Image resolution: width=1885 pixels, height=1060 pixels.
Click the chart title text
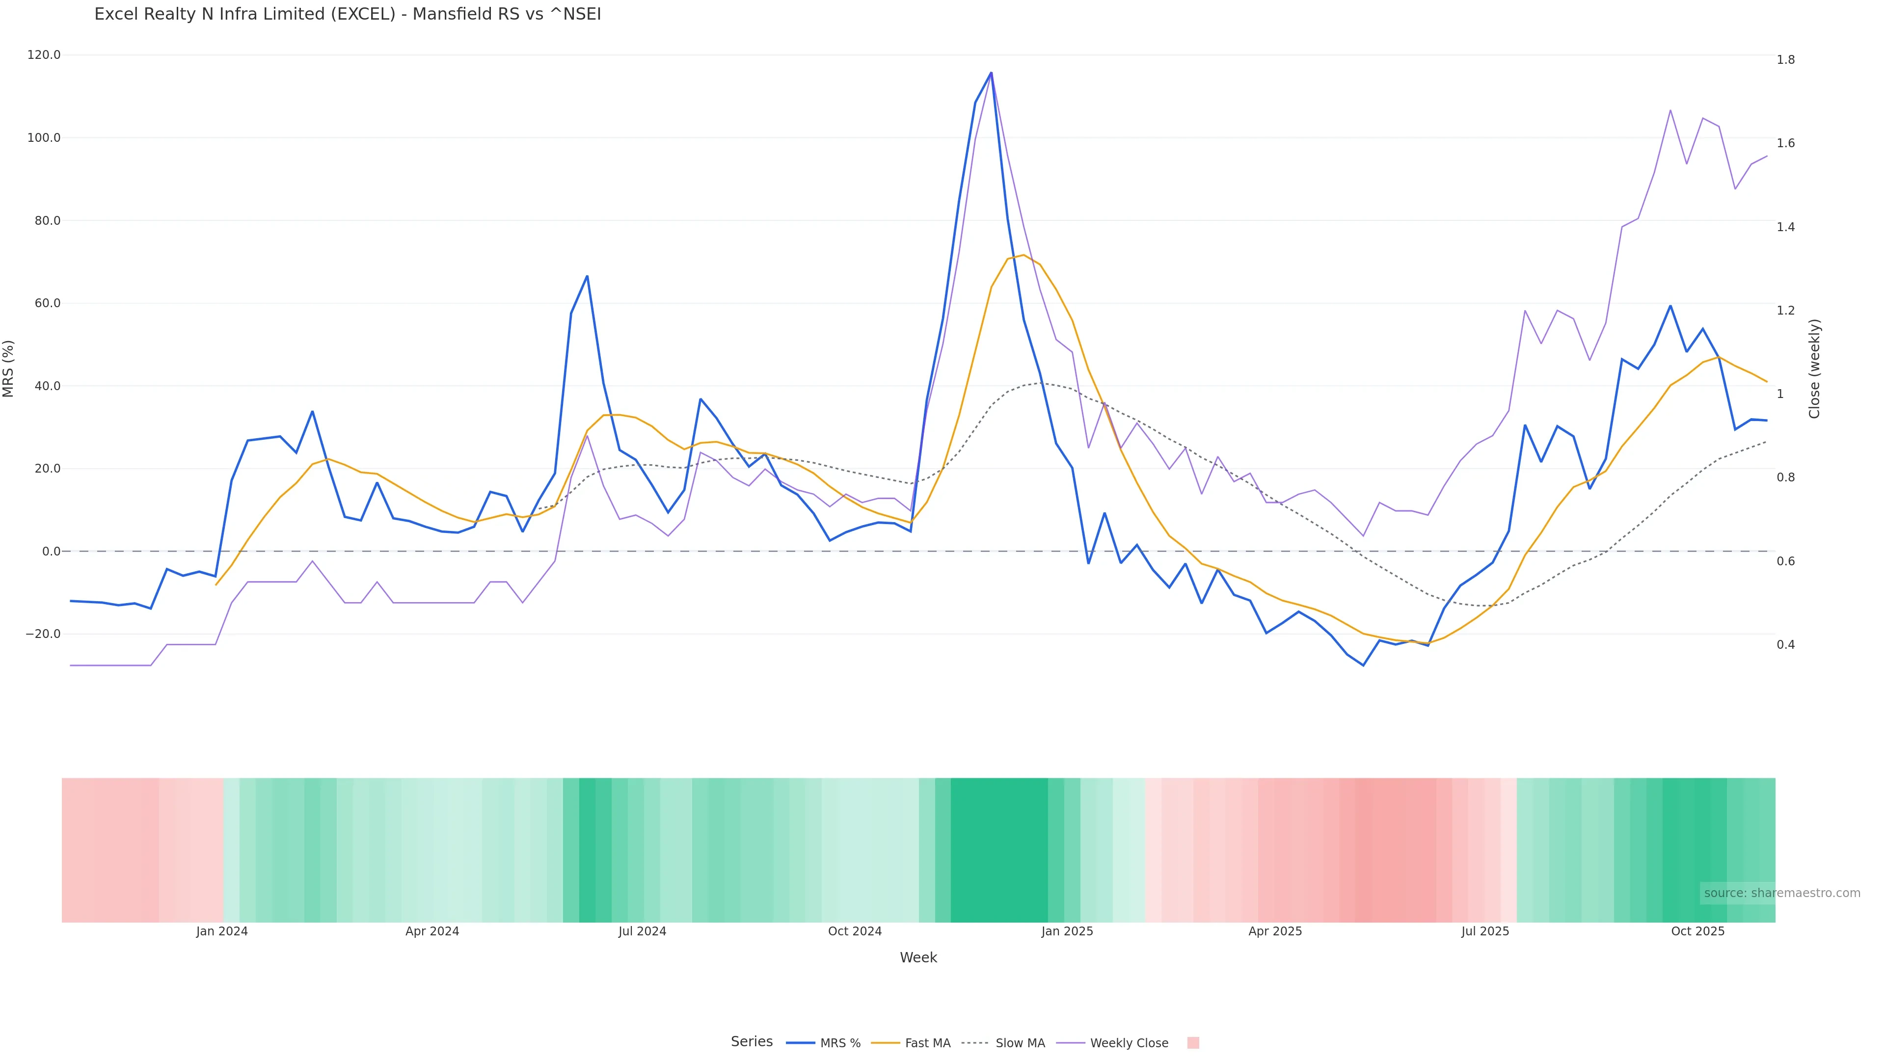pyautogui.click(x=348, y=15)
